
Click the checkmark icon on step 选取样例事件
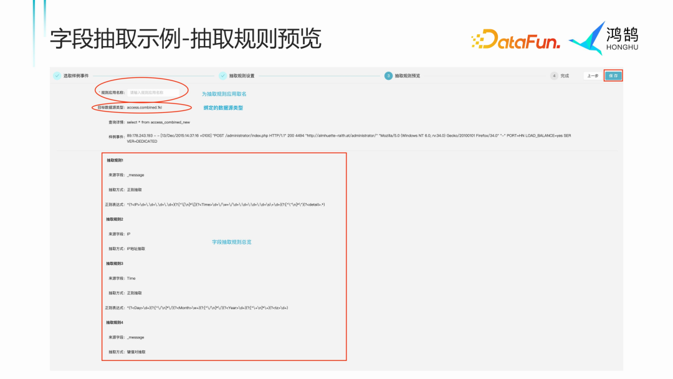(57, 75)
